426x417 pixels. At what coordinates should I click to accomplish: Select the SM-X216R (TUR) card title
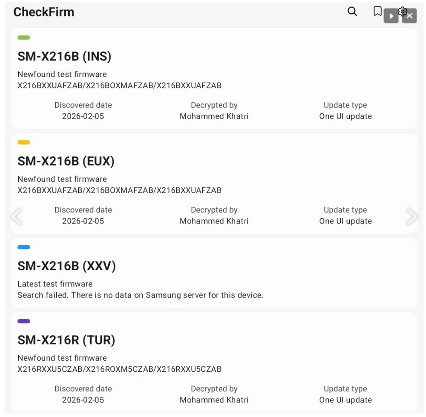point(66,340)
